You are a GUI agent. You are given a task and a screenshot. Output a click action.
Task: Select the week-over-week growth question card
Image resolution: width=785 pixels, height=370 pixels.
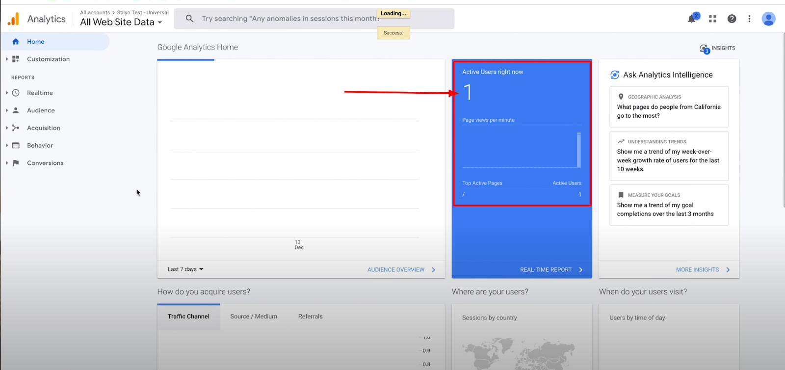(x=669, y=156)
